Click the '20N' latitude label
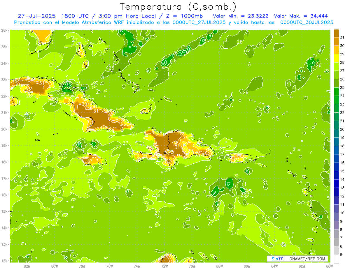The height and width of the screenshot is (270, 350). tap(4, 129)
